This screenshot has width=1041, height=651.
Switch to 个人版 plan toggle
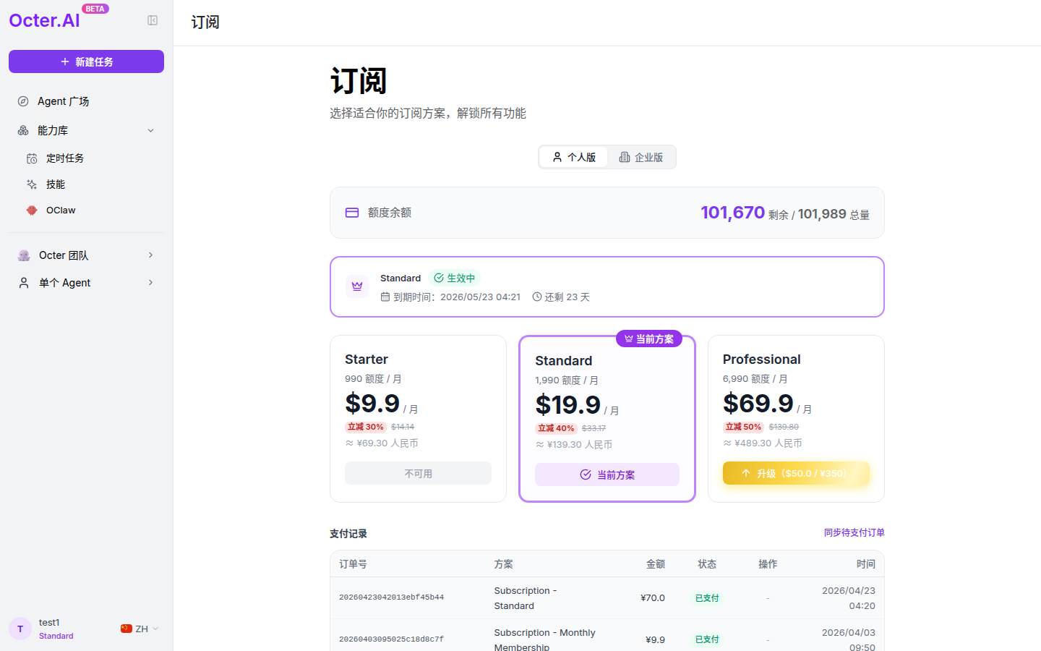pyautogui.click(x=574, y=157)
